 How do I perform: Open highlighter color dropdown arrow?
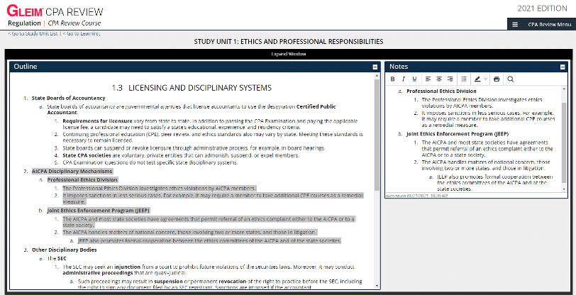(485, 79)
